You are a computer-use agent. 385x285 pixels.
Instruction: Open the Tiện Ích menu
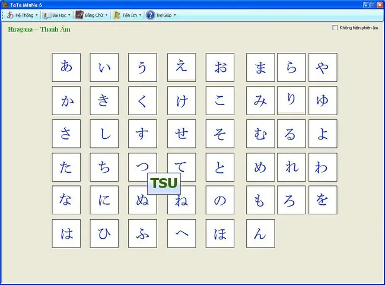(128, 15)
